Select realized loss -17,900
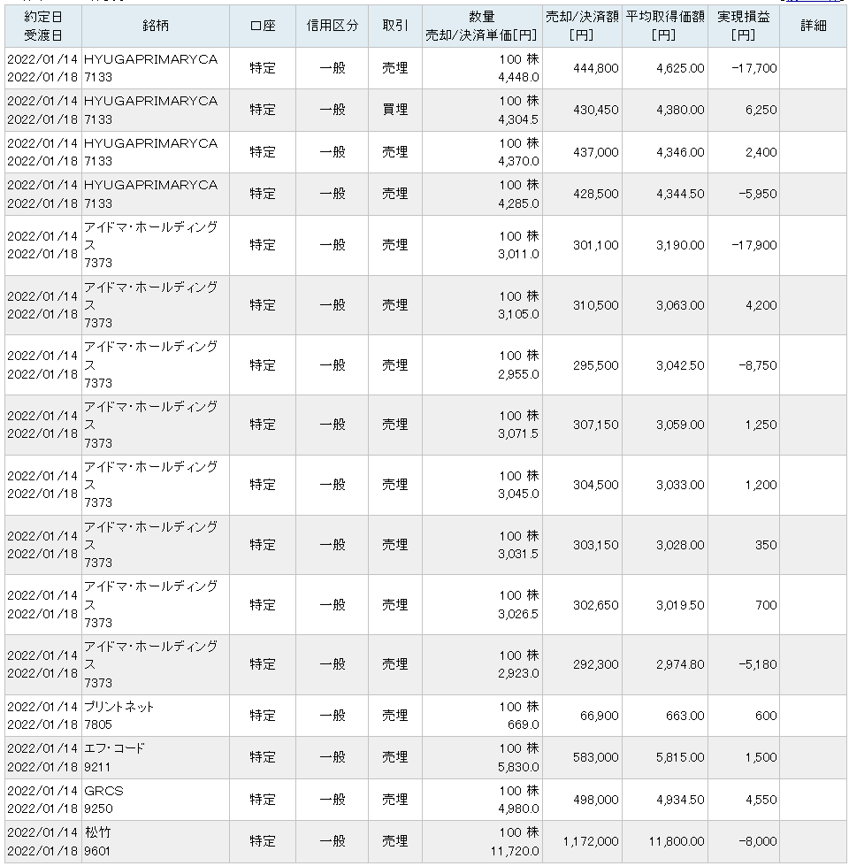 pyautogui.click(x=753, y=245)
